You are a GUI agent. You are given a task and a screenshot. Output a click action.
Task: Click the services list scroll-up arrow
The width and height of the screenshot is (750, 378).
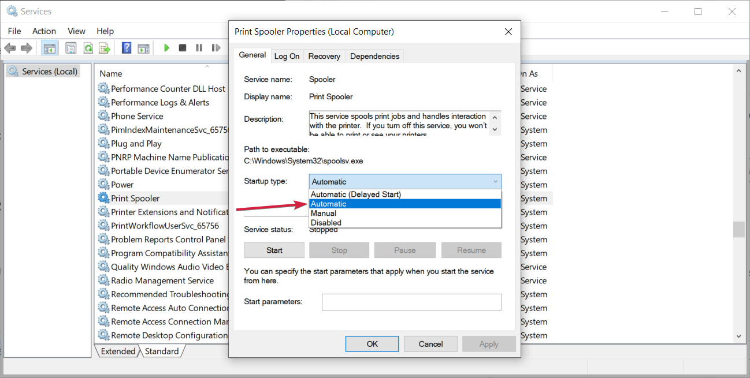738,70
